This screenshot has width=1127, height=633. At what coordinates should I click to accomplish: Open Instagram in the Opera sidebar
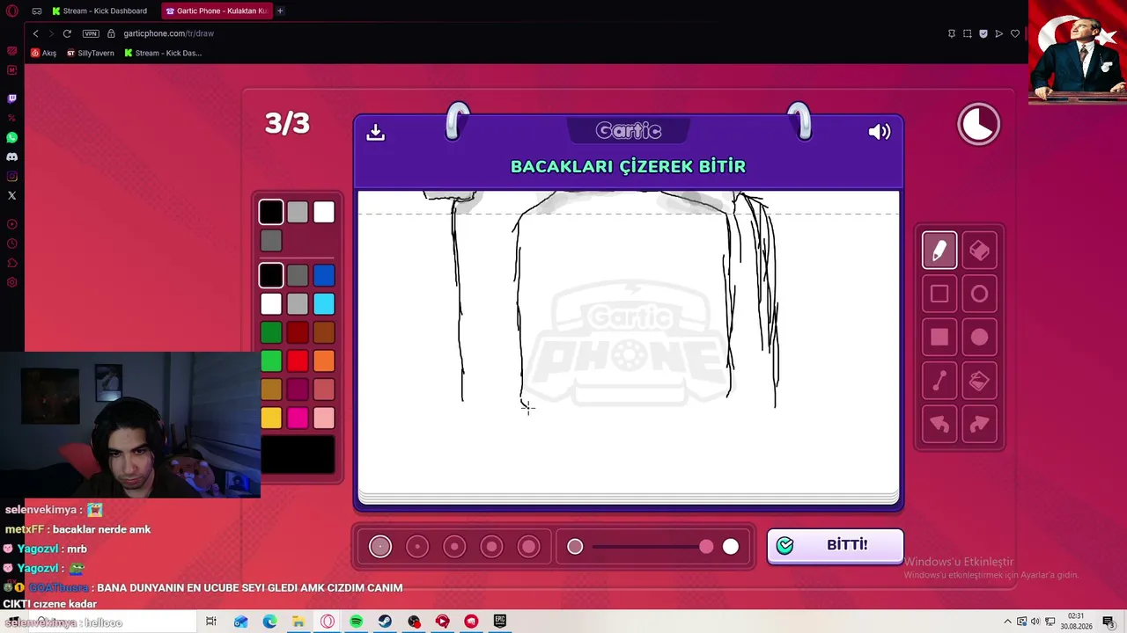point(12,176)
